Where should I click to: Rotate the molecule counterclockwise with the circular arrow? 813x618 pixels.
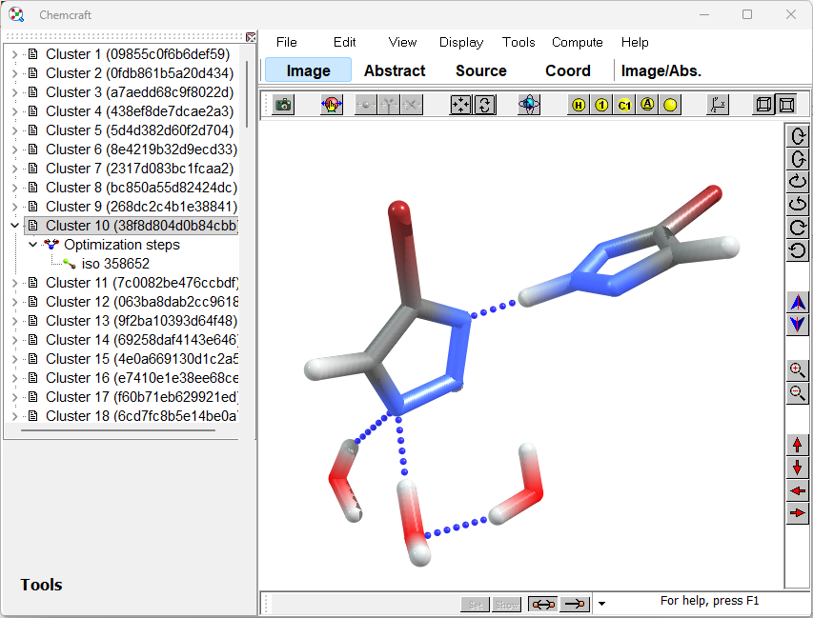(x=798, y=250)
